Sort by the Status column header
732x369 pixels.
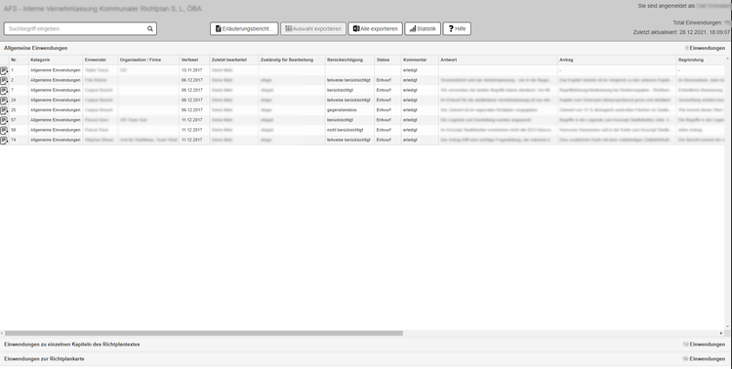(x=383, y=60)
